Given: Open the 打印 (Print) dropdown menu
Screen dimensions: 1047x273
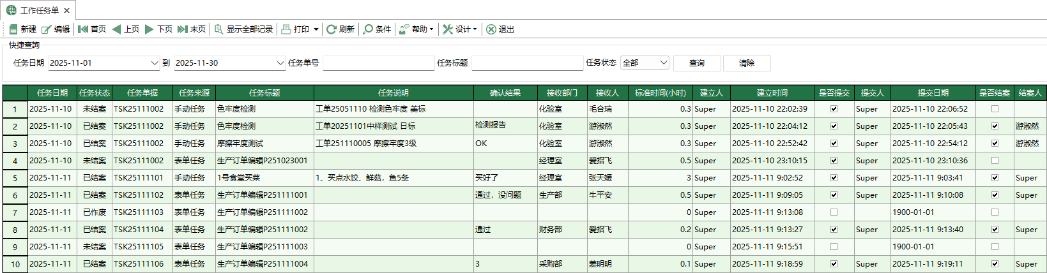Looking at the screenshot, I should point(316,29).
